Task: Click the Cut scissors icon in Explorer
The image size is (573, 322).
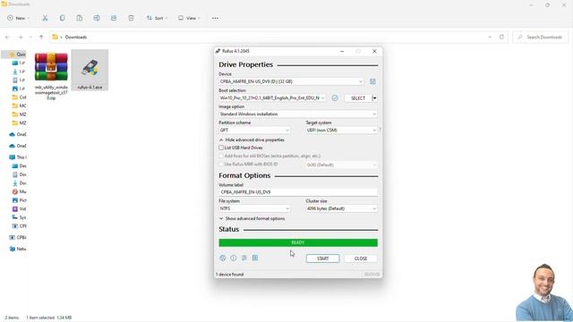Action: click(x=45, y=18)
